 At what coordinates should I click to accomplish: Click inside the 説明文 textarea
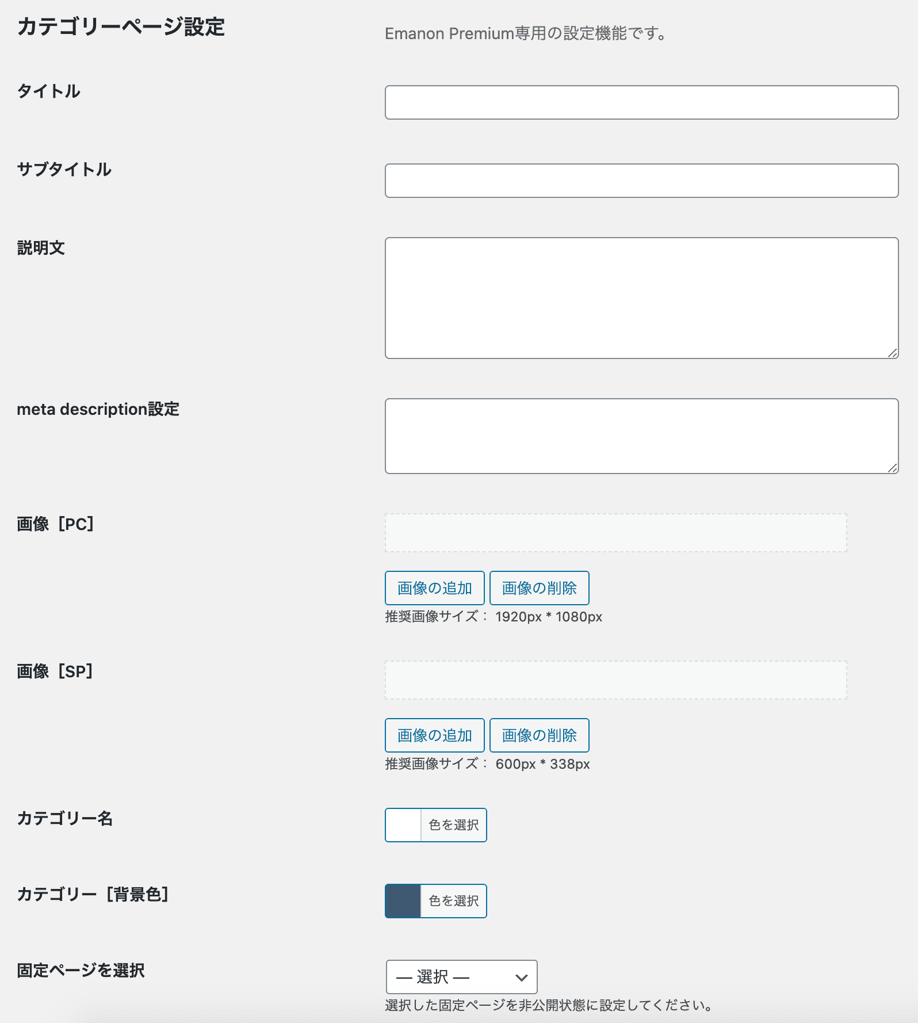click(641, 298)
